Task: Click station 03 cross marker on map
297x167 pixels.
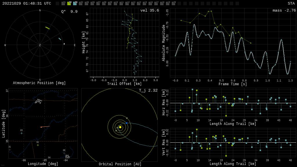Action: tap(21, 133)
